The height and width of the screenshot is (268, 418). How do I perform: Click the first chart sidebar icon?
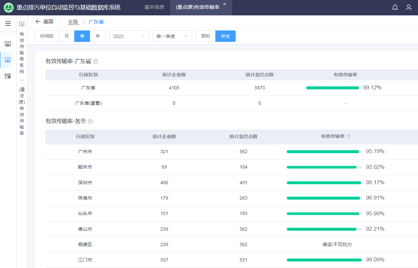[8, 44]
